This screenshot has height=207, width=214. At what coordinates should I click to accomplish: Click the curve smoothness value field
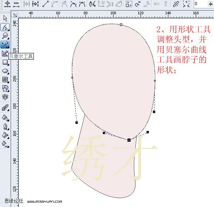201,4
